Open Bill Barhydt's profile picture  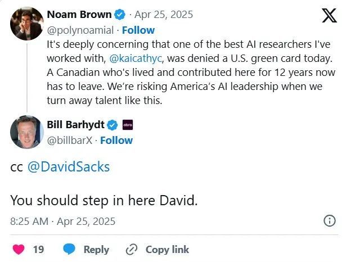click(26, 133)
